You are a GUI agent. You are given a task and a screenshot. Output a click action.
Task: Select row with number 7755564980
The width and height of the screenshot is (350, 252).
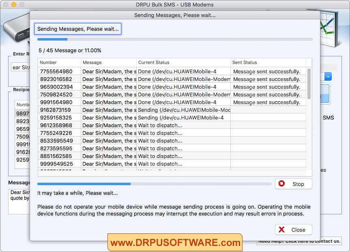pos(172,72)
